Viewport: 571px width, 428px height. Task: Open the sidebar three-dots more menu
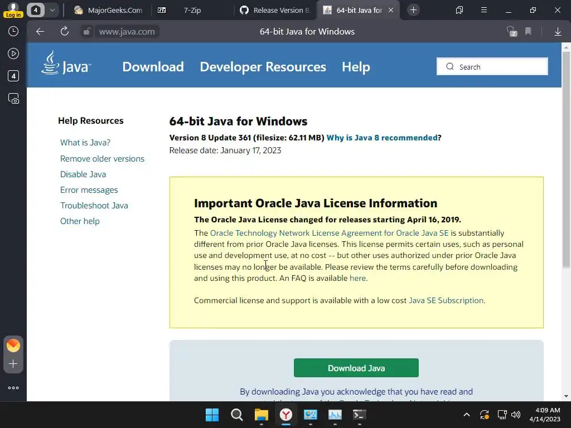click(x=13, y=388)
